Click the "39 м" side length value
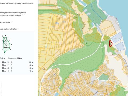Viewport: 128px width, 96px height. pos(4,62)
